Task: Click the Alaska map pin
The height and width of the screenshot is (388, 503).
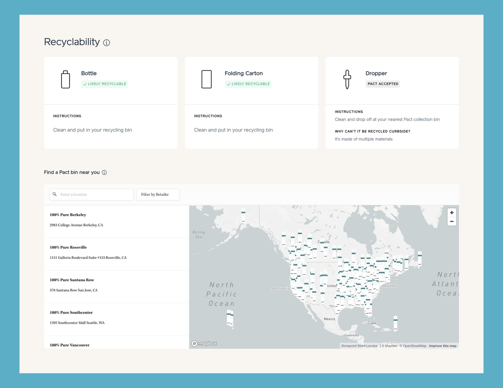Action: (x=243, y=215)
